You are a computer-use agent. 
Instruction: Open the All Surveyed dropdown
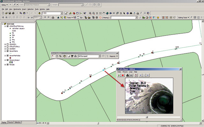pos(100,56)
